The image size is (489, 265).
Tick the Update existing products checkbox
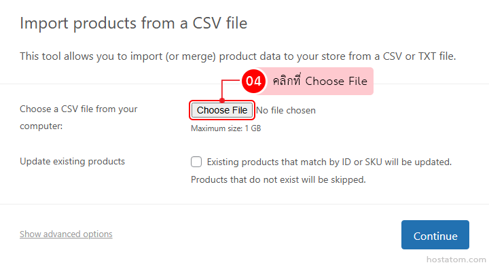[x=196, y=162]
